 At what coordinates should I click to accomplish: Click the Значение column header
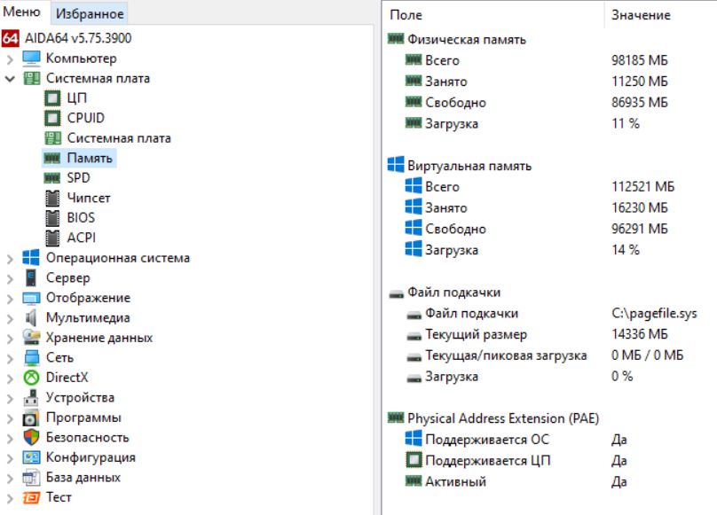tap(641, 15)
